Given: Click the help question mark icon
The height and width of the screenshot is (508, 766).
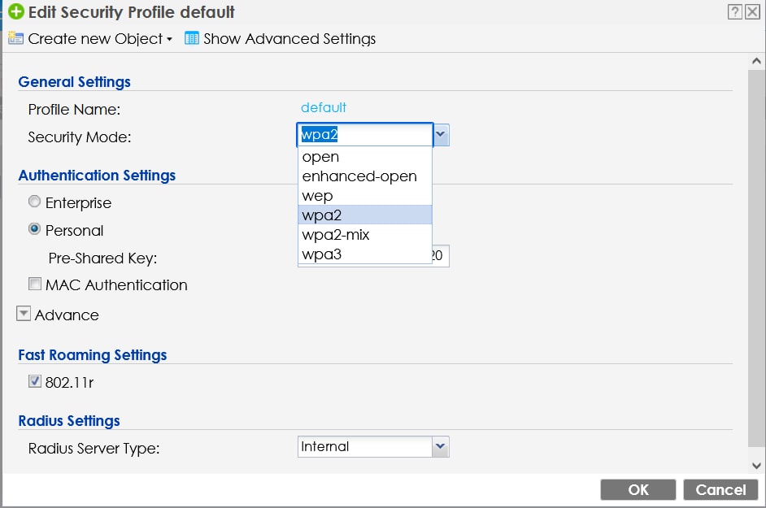Looking at the screenshot, I should 735,12.
